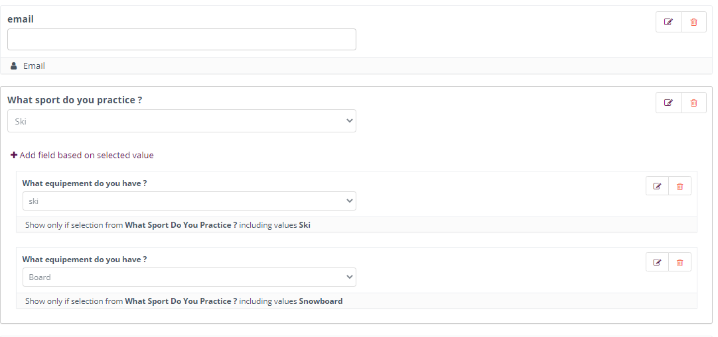The width and height of the screenshot is (718, 337).
Task: Click the first 'What equipement do you have' label
Action: [x=85, y=183]
